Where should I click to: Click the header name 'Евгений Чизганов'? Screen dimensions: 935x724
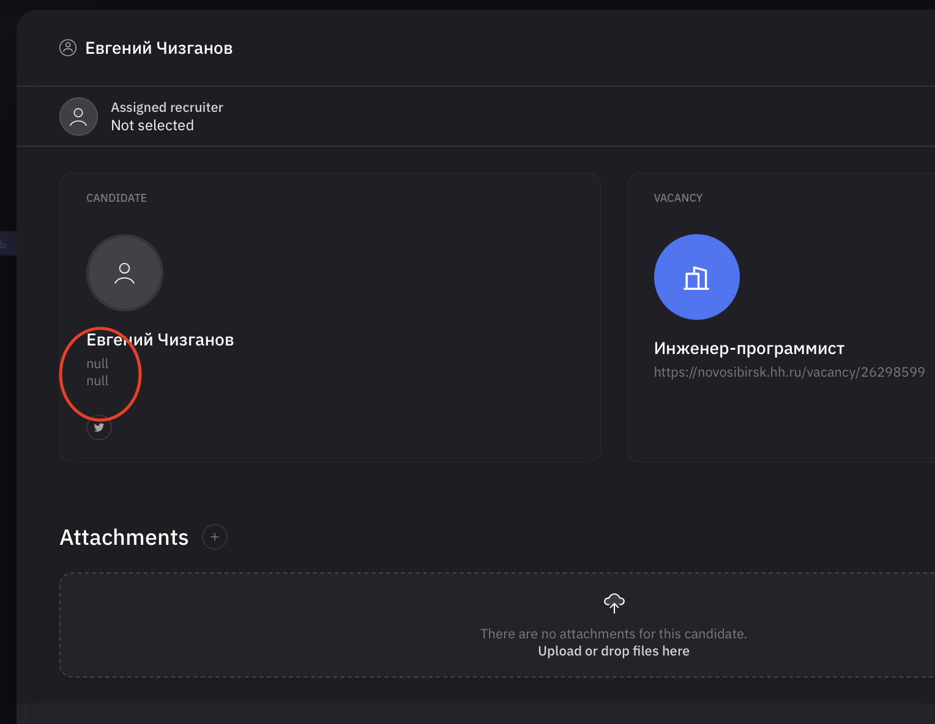point(158,48)
